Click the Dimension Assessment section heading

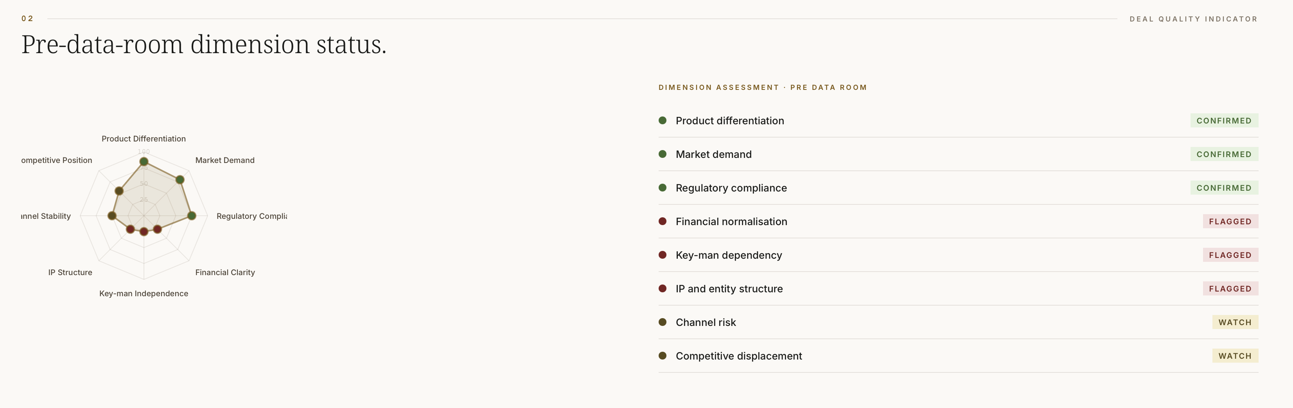coord(762,87)
